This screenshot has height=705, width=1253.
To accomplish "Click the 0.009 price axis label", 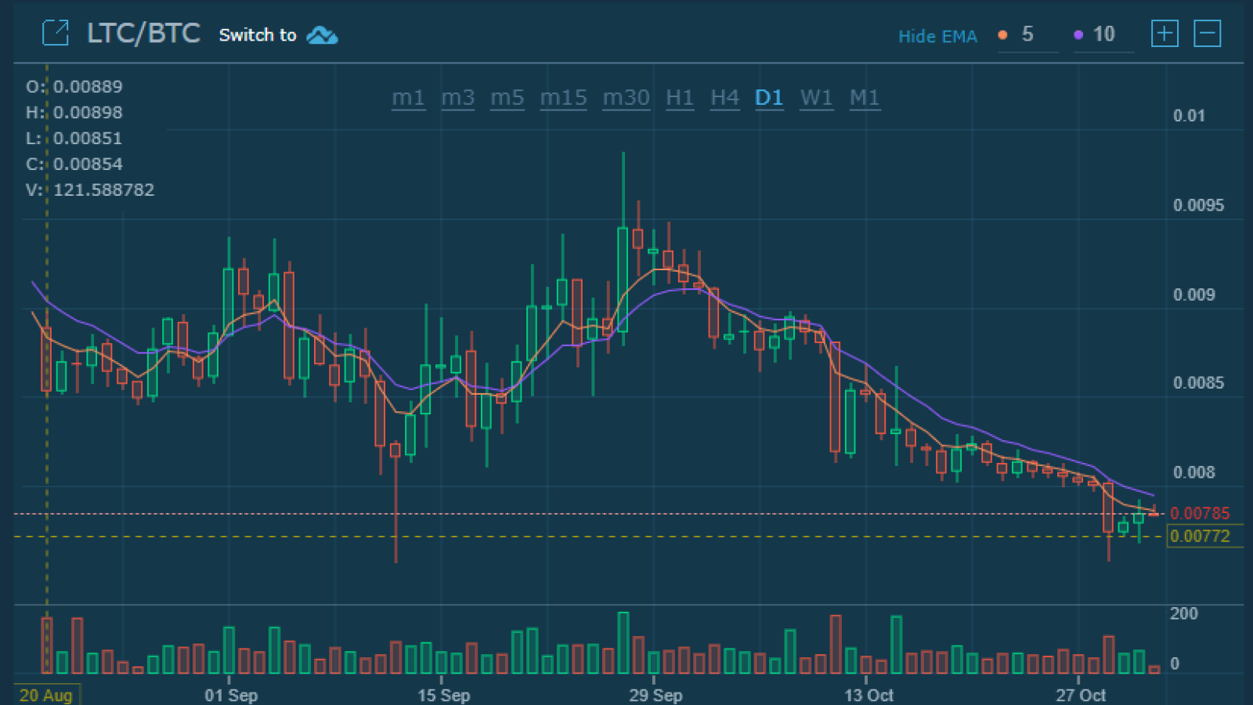I will 1193,295.
